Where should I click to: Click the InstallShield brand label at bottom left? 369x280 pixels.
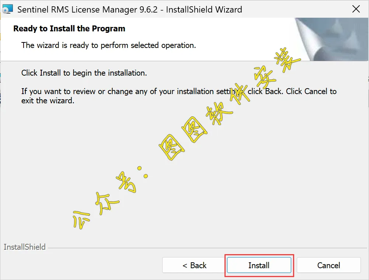[x=24, y=247]
